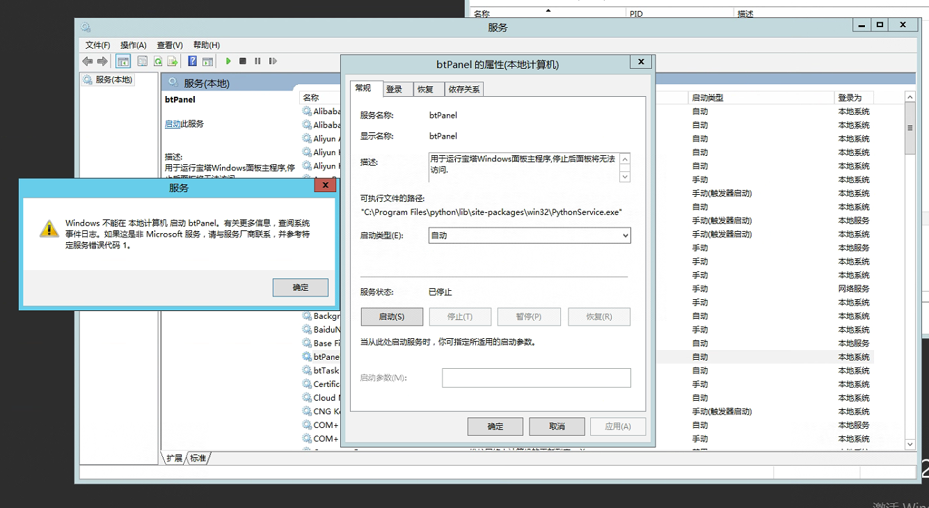Select the btPanel row name in services list
The image size is (929, 508).
(x=326, y=357)
